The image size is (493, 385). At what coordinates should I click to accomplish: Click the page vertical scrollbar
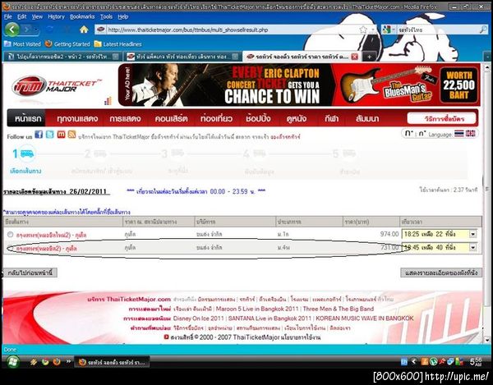click(x=487, y=203)
